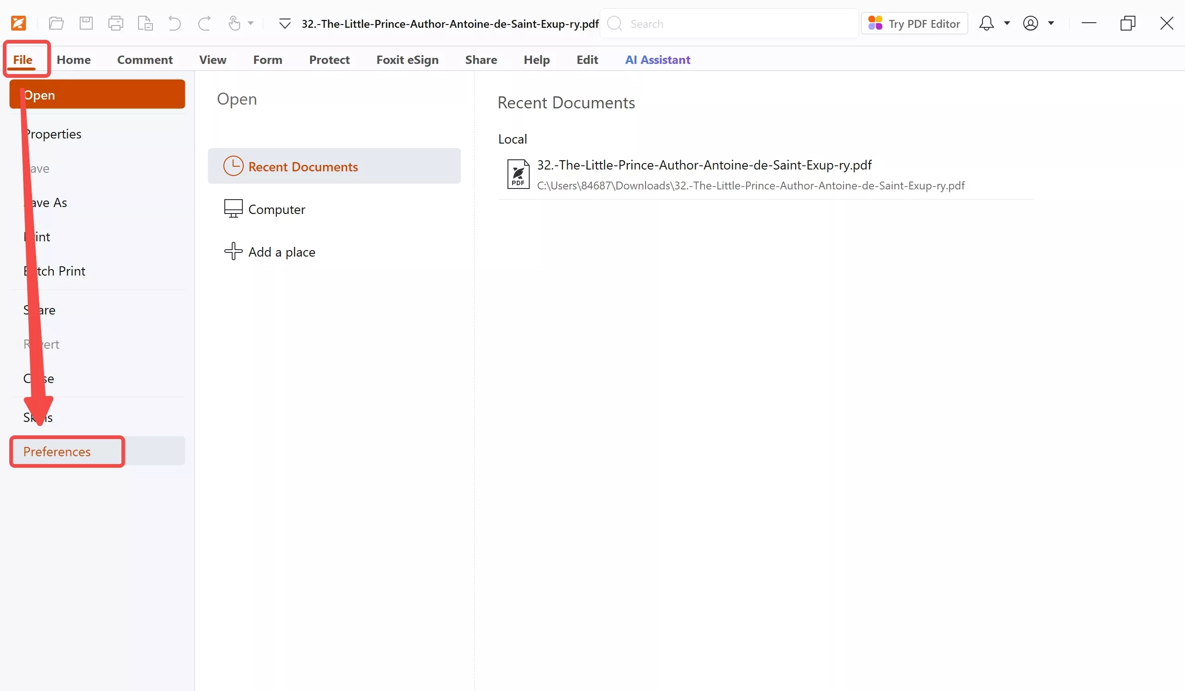The width and height of the screenshot is (1185, 691).
Task: Choose Skins in the File menu
Action: 97,417
